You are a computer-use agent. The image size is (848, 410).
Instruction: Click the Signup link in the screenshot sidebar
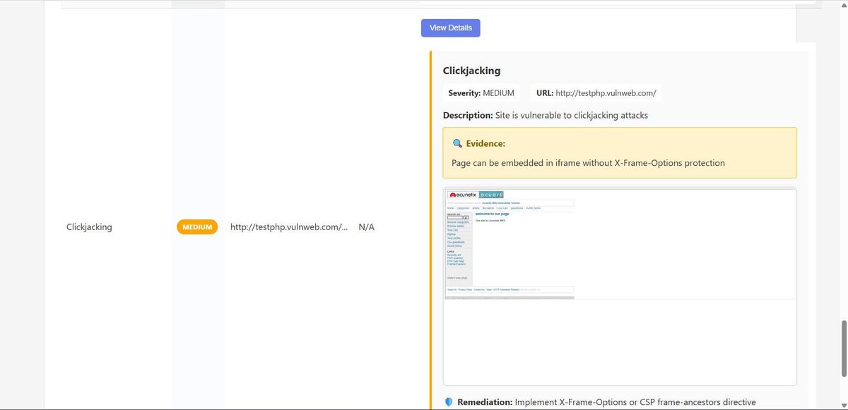(x=450, y=234)
